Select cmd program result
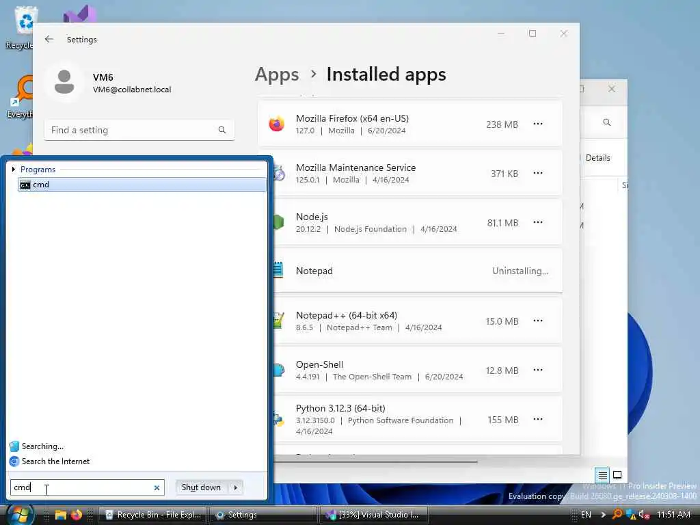The width and height of the screenshot is (700, 525). pyautogui.click(x=142, y=185)
